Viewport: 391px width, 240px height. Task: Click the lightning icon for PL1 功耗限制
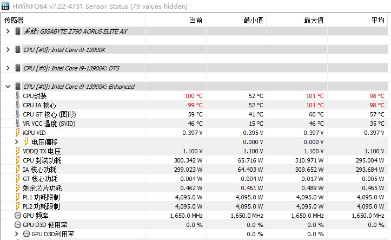click(17, 197)
